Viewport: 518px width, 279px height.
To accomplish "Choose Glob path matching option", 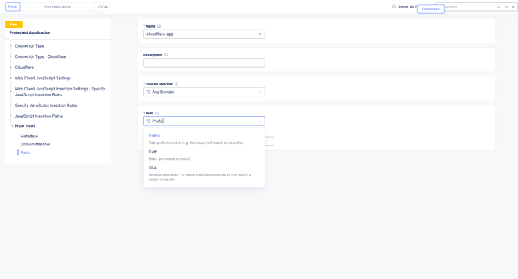I will (153, 167).
